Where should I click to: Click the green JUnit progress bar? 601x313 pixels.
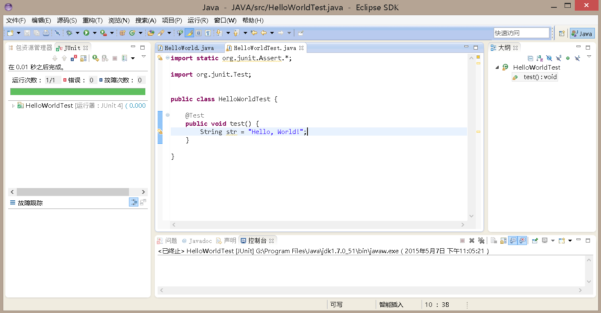tap(78, 91)
